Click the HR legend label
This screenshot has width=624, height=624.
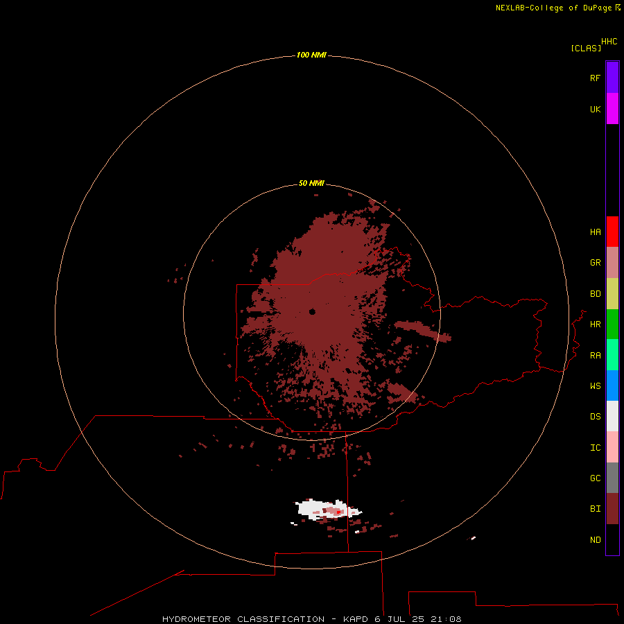[x=595, y=324]
